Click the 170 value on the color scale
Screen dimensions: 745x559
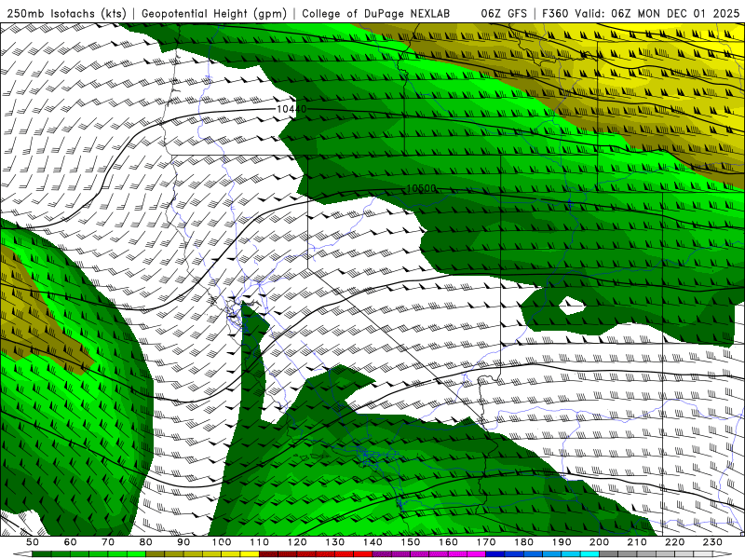pos(486,542)
